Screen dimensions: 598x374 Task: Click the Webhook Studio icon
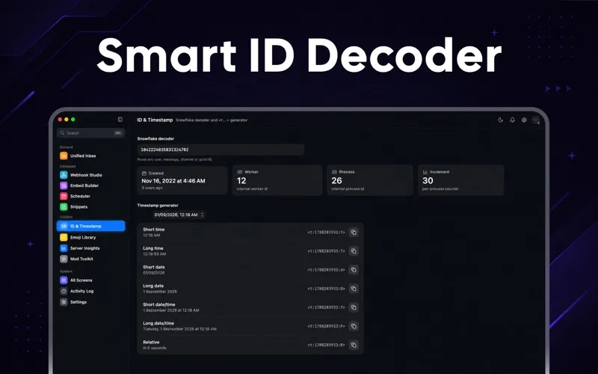click(x=64, y=175)
